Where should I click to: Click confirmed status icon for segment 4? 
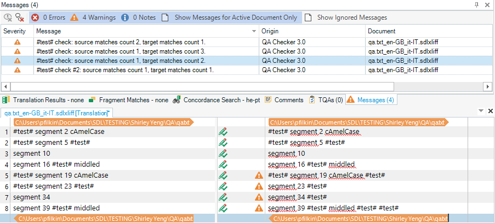pos(223,165)
